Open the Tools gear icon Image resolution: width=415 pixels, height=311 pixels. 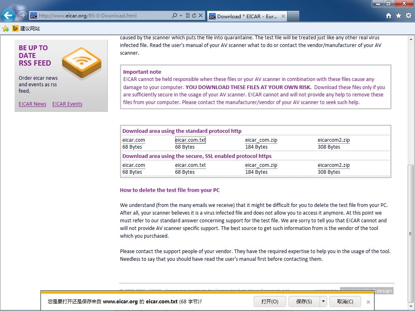tap(409, 16)
